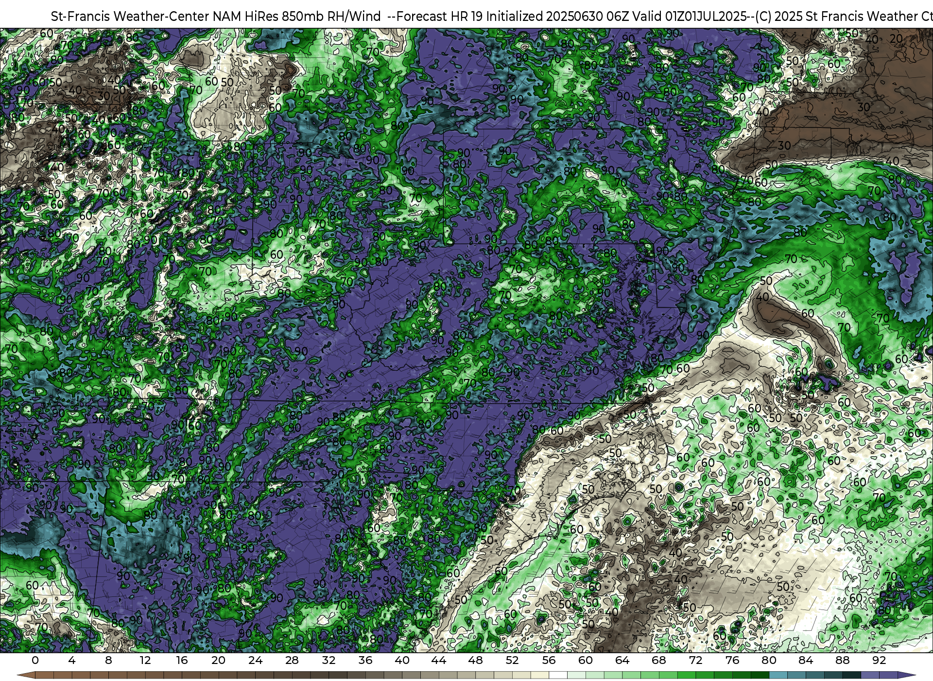This screenshot has width=933, height=681.
Task: Click the 'Valid 01Z01JUL2025' timestamp
Action: 689,16
